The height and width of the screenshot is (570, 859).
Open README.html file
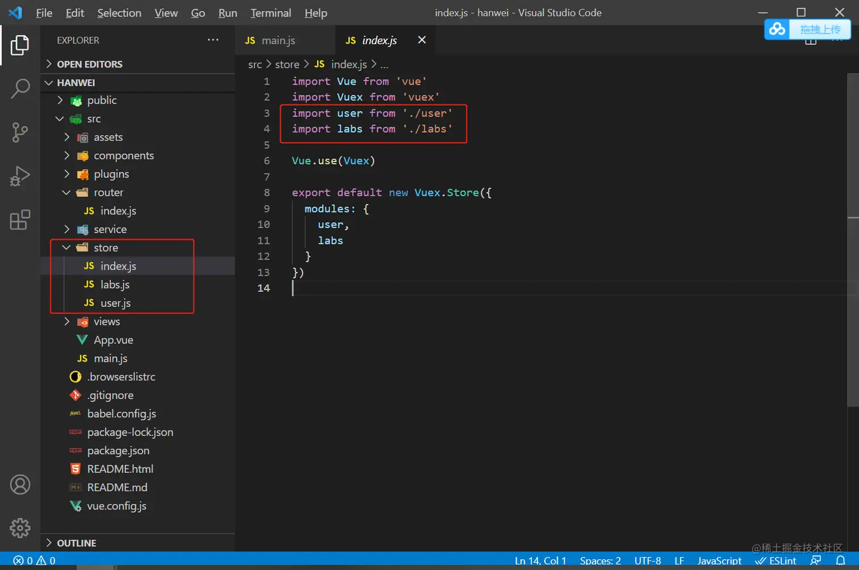pyautogui.click(x=137, y=469)
